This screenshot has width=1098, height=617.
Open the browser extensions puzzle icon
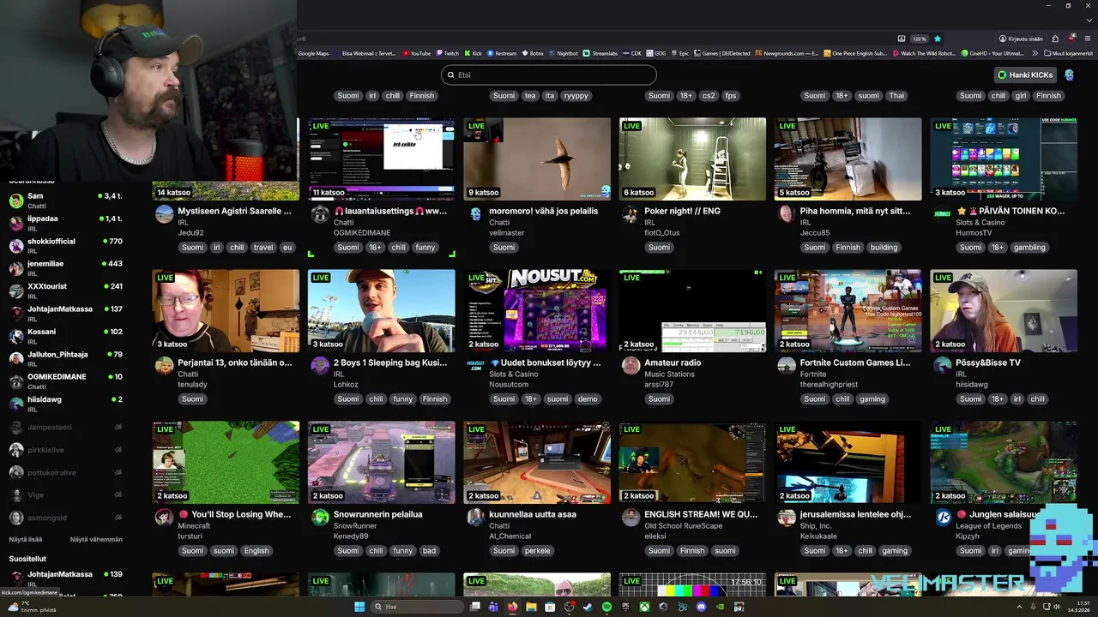click(1055, 39)
